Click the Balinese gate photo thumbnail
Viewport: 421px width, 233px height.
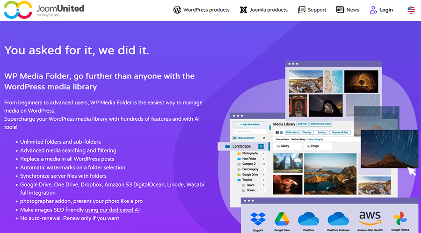pyautogui.click(x=288, y=163)
